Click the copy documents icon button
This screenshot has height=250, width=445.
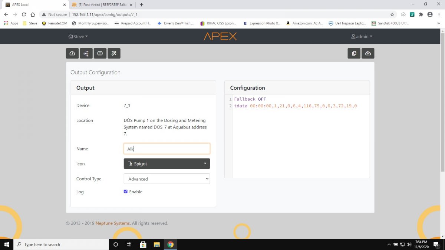coord(354,53)
